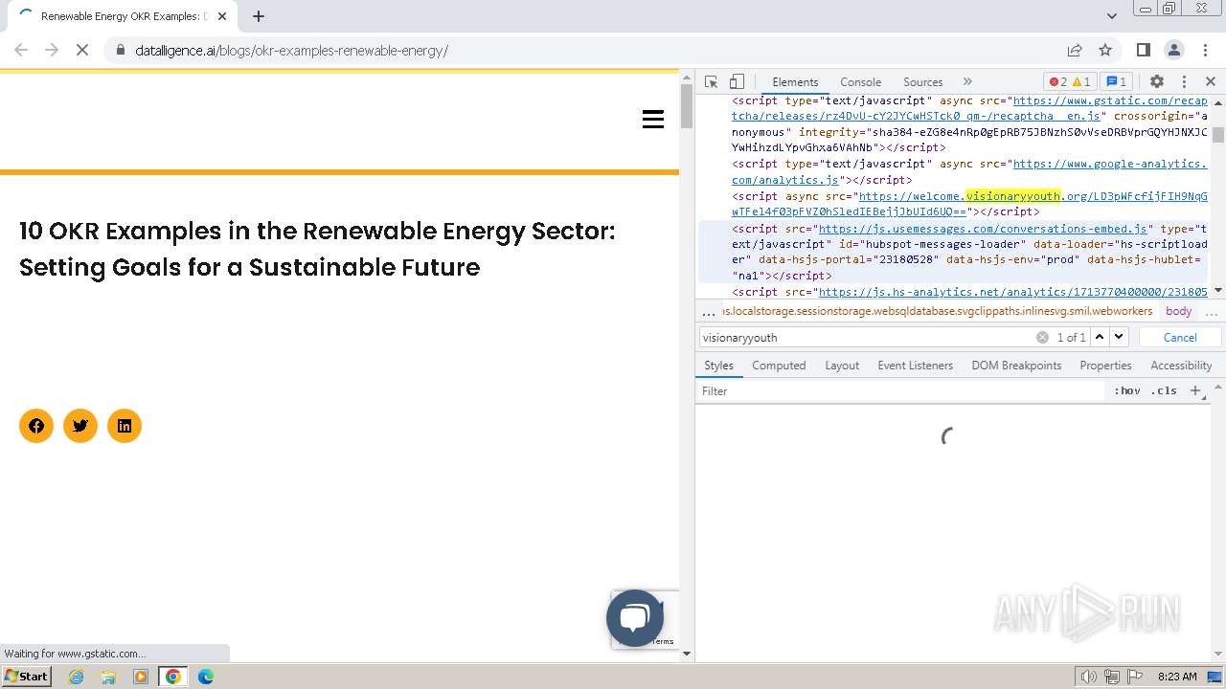Add a new style rule
1226x689 pixels.
(x=1195, y=391)
